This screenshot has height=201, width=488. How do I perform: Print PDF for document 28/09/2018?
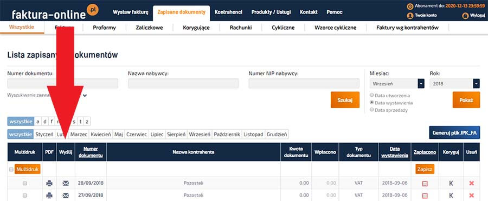point(49,183)
